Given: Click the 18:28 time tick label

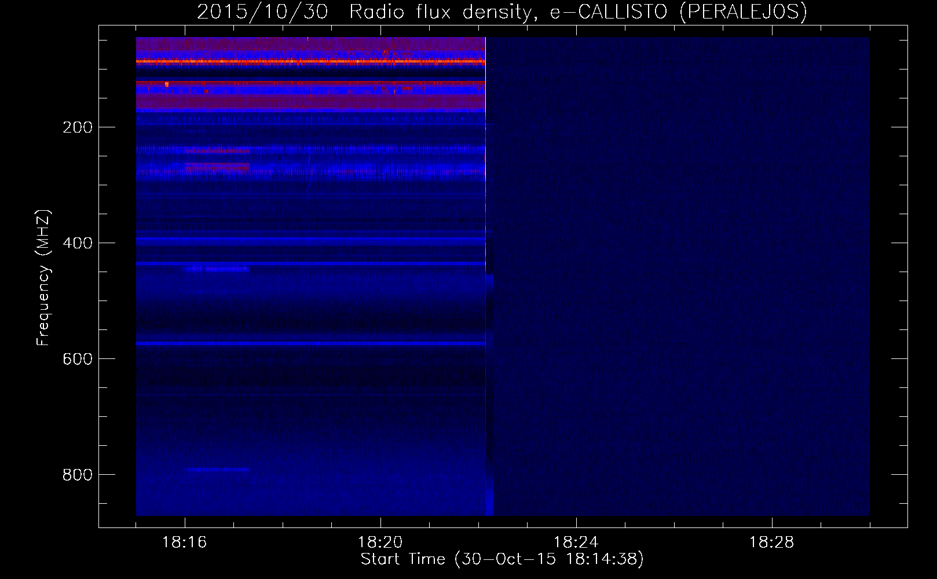Looking at the screenshot, I should (772, 543).
